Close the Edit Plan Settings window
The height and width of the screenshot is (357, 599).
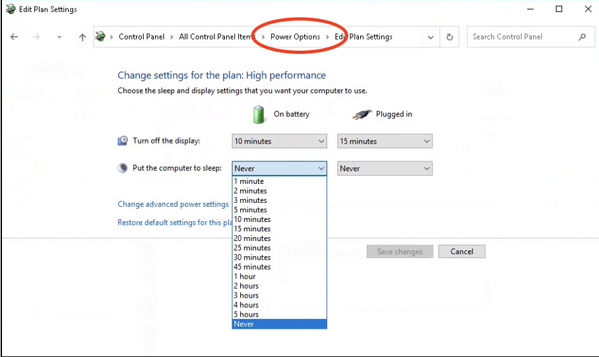tap(588, 9)
